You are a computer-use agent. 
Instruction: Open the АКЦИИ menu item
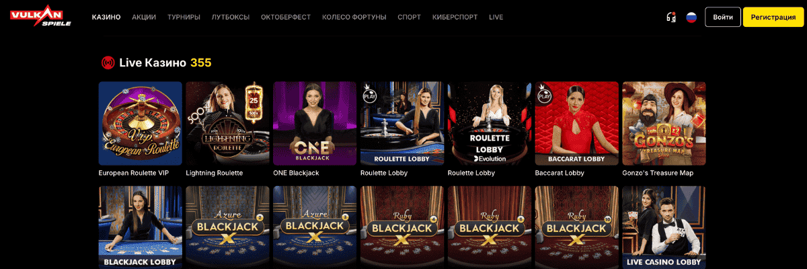(144, 17)
